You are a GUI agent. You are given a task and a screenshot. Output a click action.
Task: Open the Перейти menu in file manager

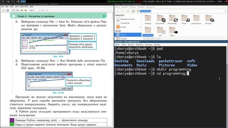(141, 7)
